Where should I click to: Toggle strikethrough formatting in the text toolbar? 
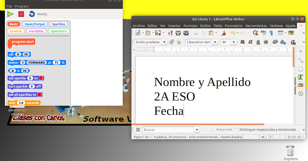click(266, 42)
